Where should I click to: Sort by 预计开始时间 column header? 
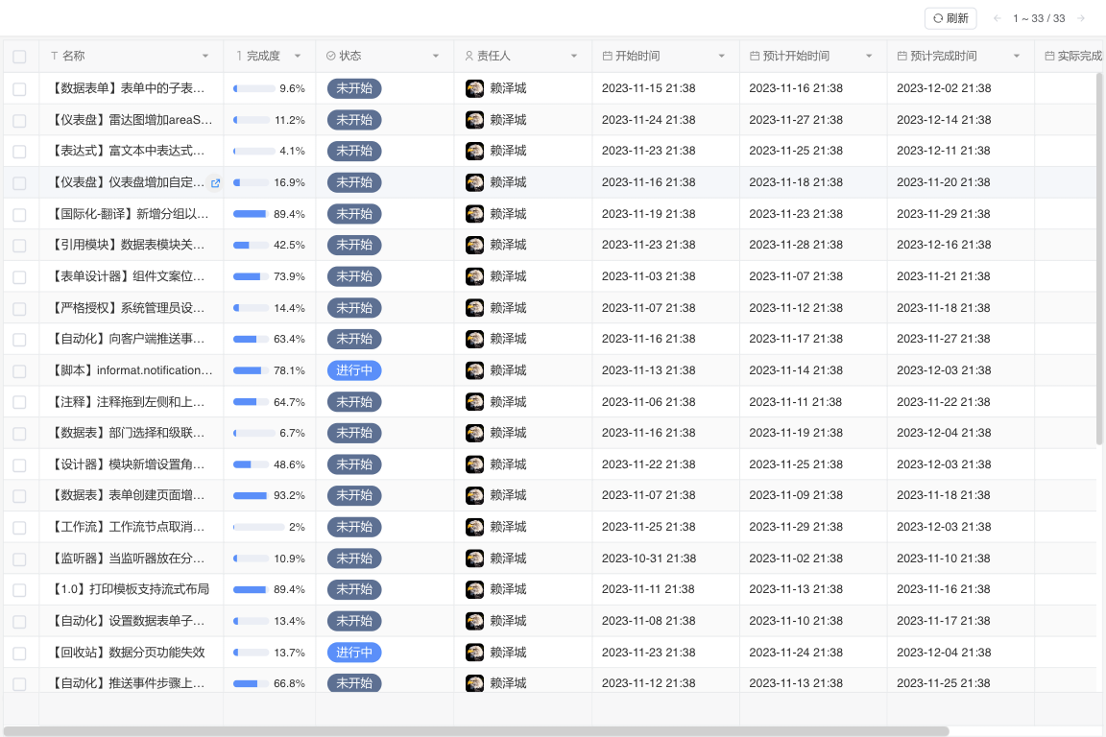[x=789, y=57]
